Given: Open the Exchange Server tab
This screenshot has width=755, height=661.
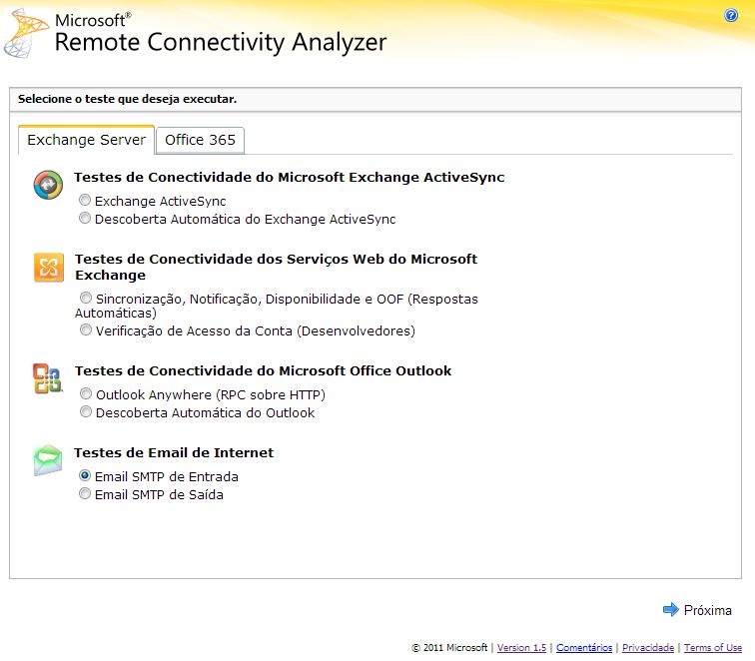Looking at the screenshot, I should point(86,140).
